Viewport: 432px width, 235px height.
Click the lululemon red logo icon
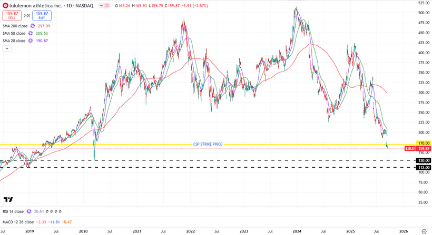pos(5,5)
